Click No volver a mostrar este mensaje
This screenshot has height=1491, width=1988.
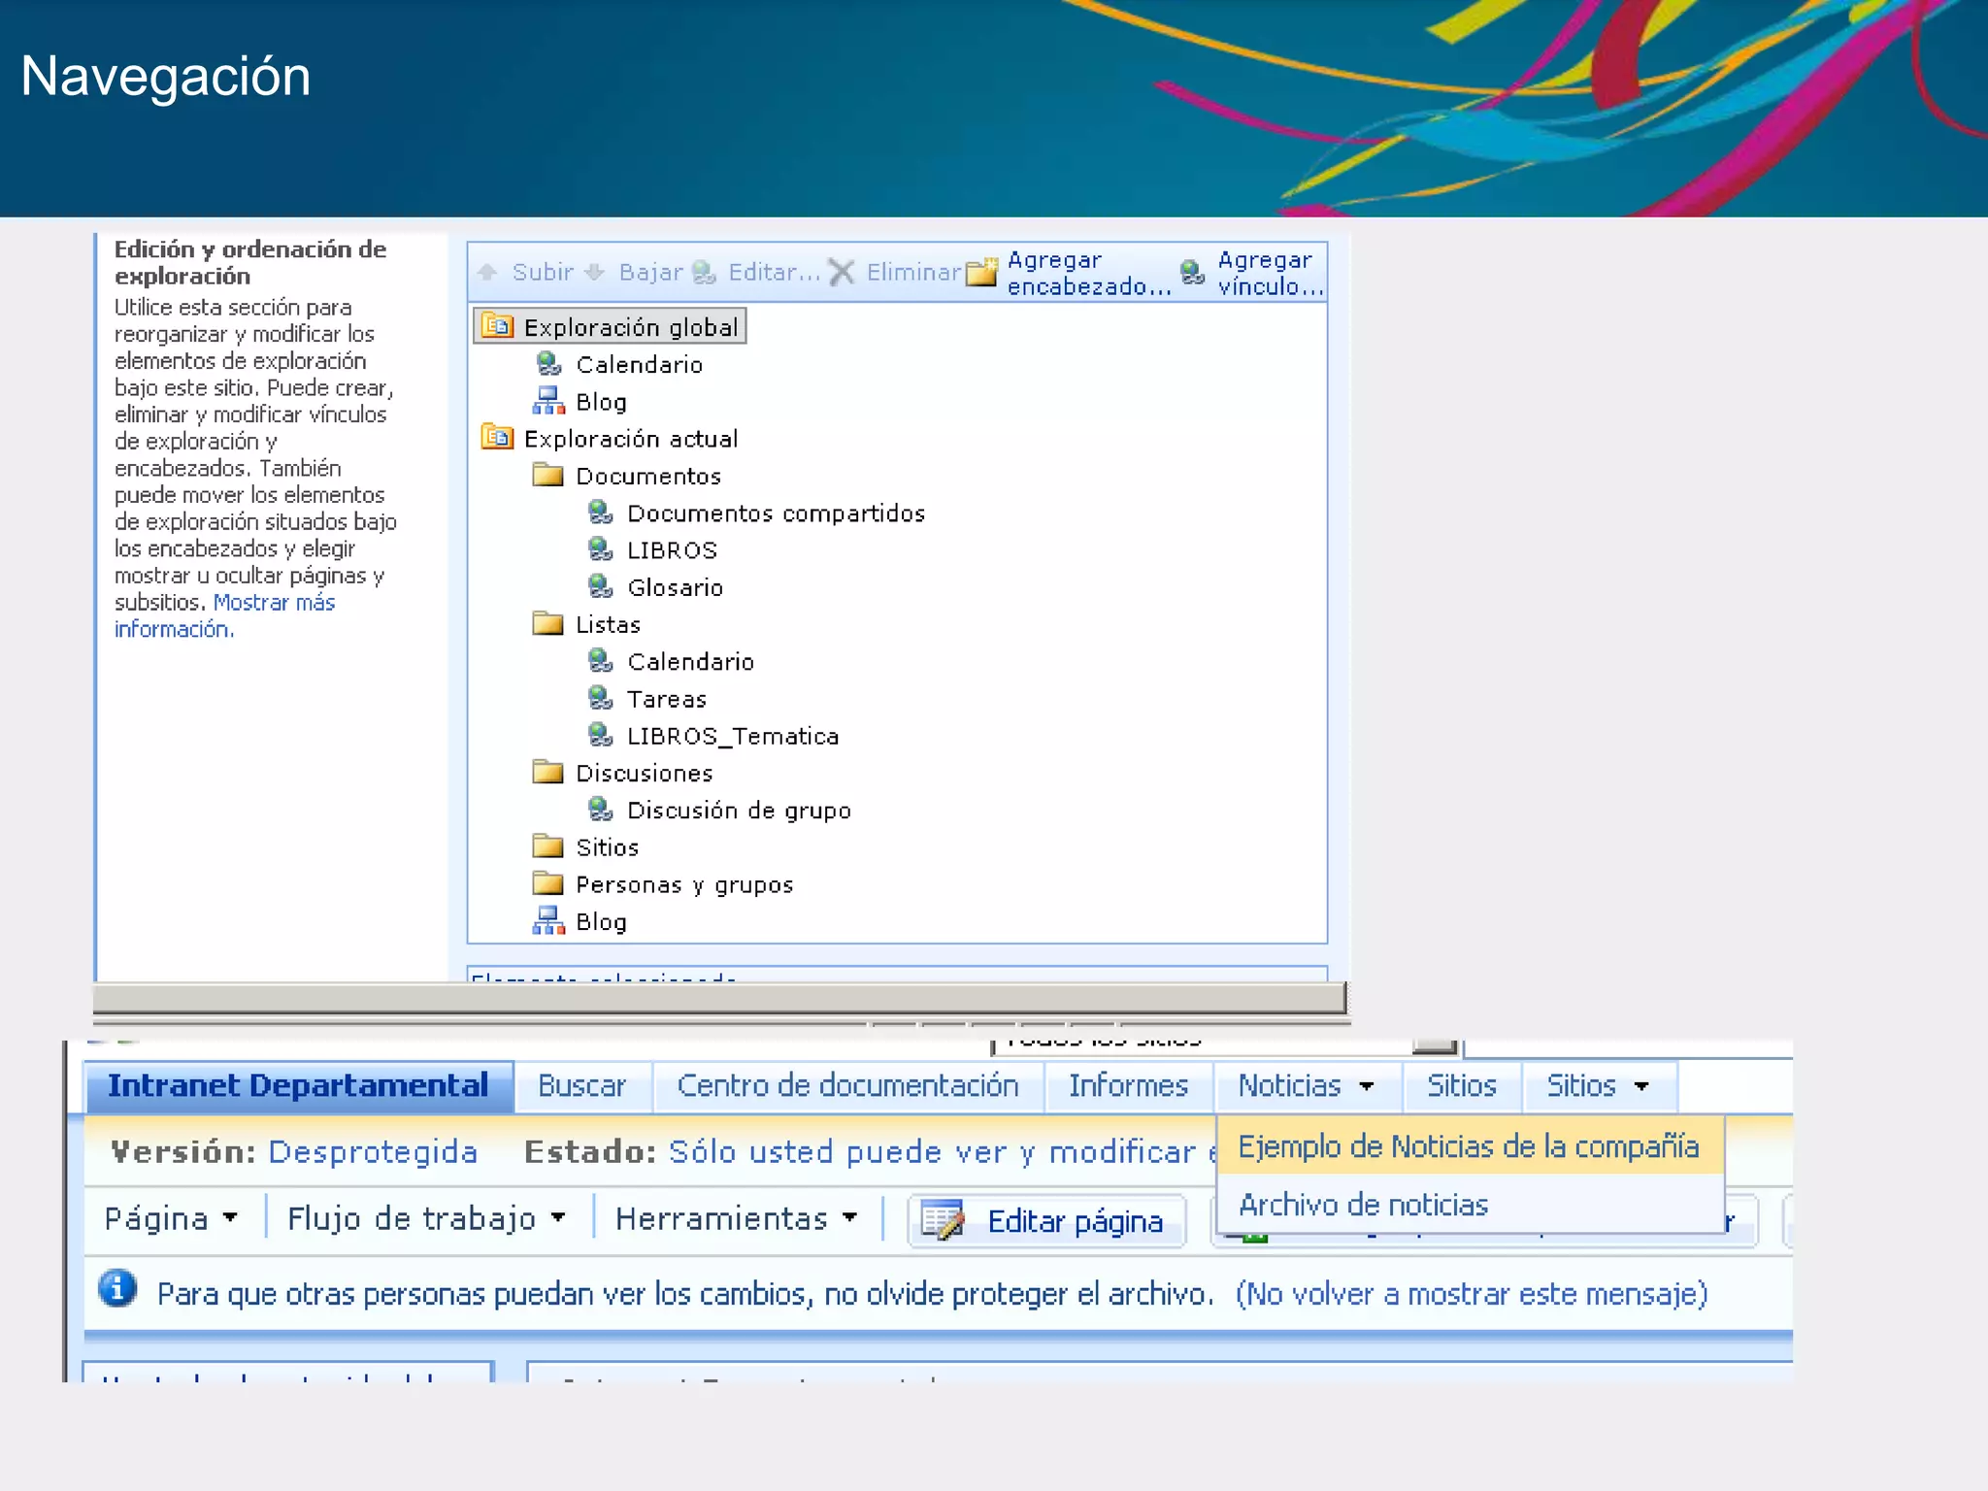pyautogui.click(x=1471, y=1294)
